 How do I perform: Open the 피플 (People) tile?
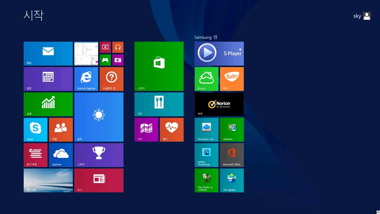pyautogui.click(x=61, y=130)
